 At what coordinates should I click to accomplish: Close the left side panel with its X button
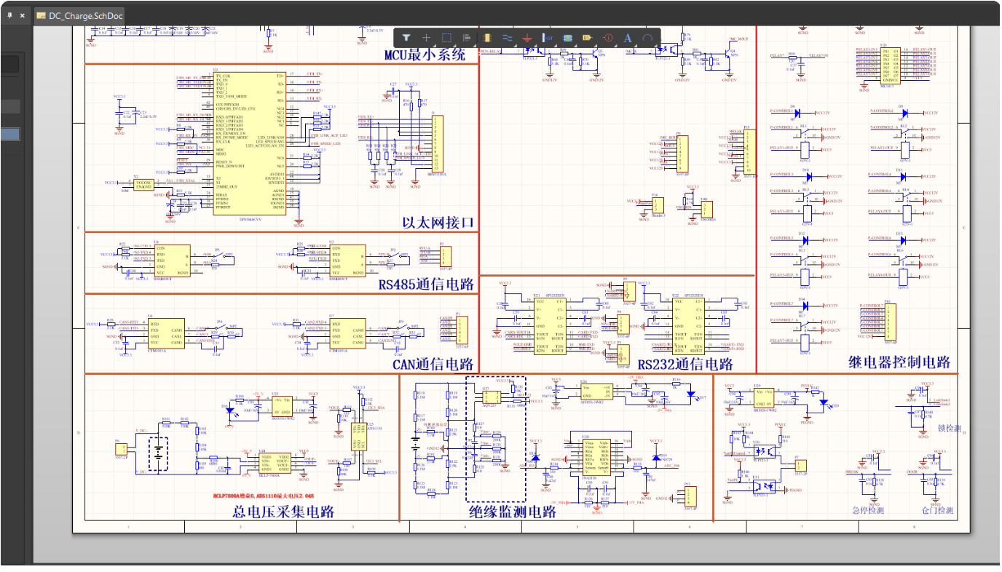pyautogui.click(x=23, y=15)
